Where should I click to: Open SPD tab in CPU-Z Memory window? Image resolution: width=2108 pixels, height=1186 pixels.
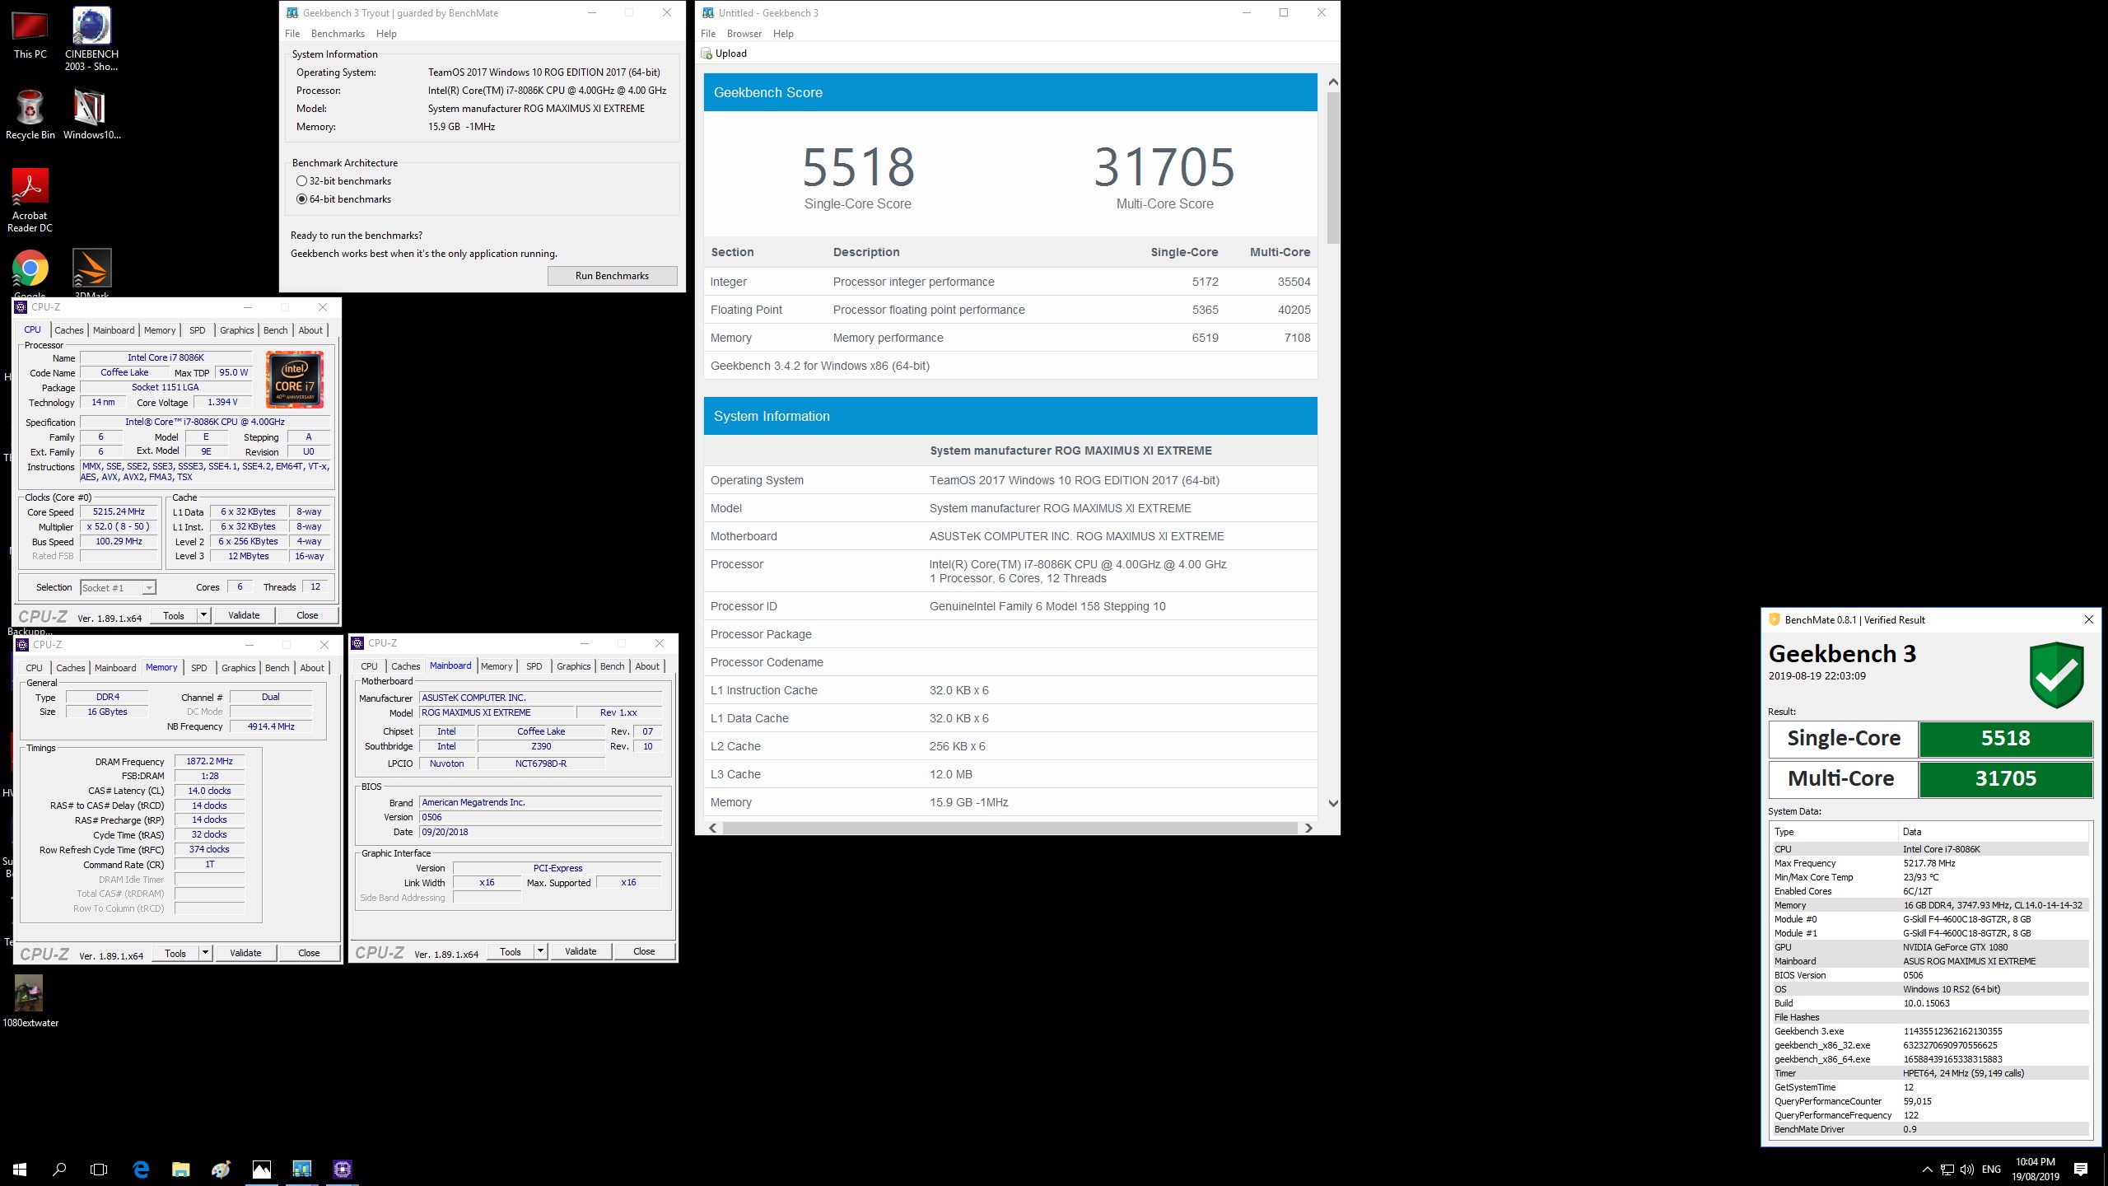[199, 668]
